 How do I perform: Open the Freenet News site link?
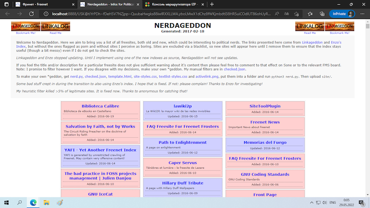265,122
